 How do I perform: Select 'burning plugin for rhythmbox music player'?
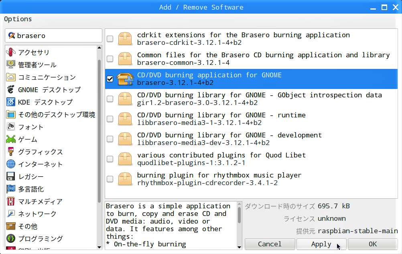(x=251, y=179)
